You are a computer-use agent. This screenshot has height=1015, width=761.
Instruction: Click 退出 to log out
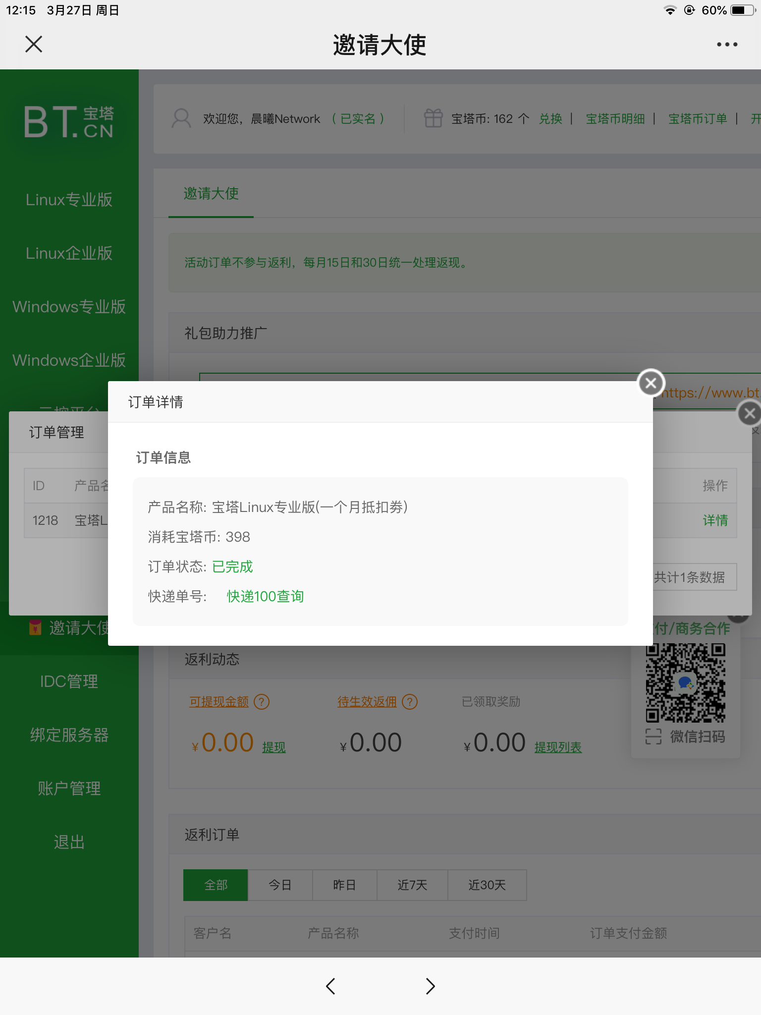pyautogui.click(x=69, y=842)
